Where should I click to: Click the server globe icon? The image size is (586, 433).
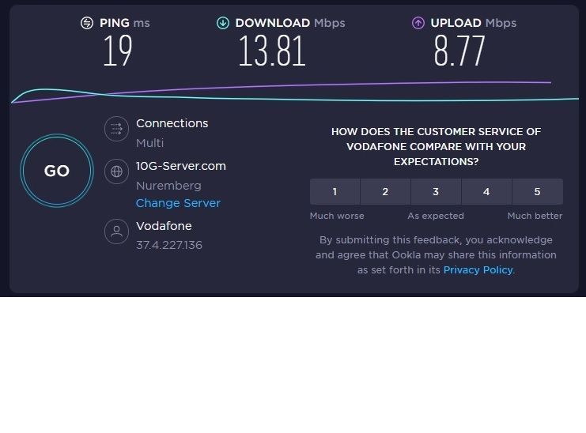coord(117,171)
